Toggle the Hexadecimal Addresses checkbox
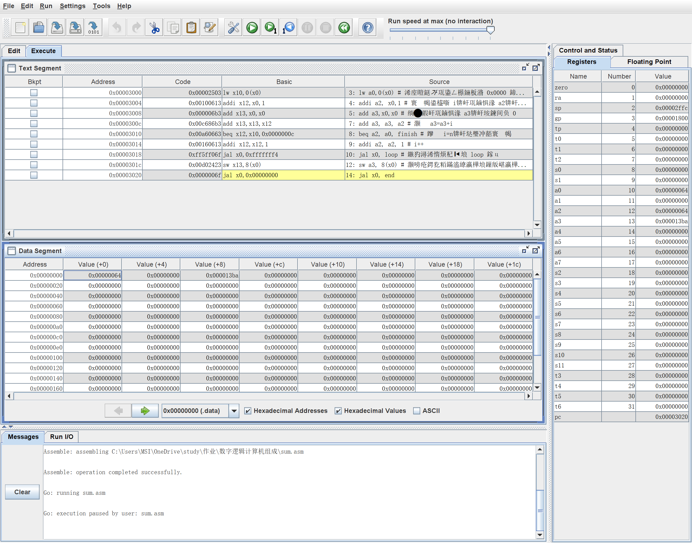The height and width of the screenshot is (543, 692). pos(248,411)
